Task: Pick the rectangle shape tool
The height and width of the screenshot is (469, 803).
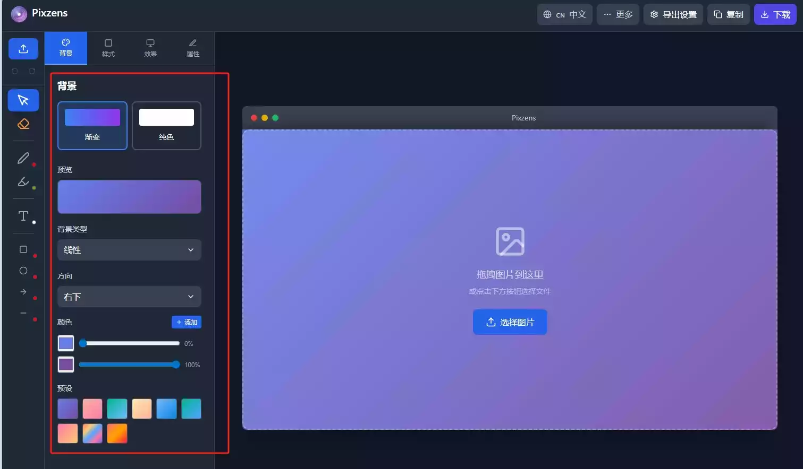Action: coord(23,249)
